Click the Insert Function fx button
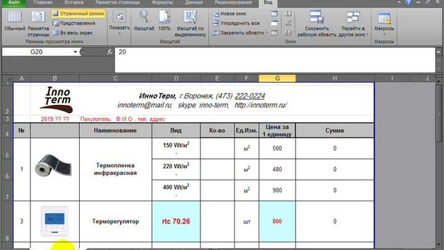The height and width of the screenshot is (250, 444). click(110, 52)
